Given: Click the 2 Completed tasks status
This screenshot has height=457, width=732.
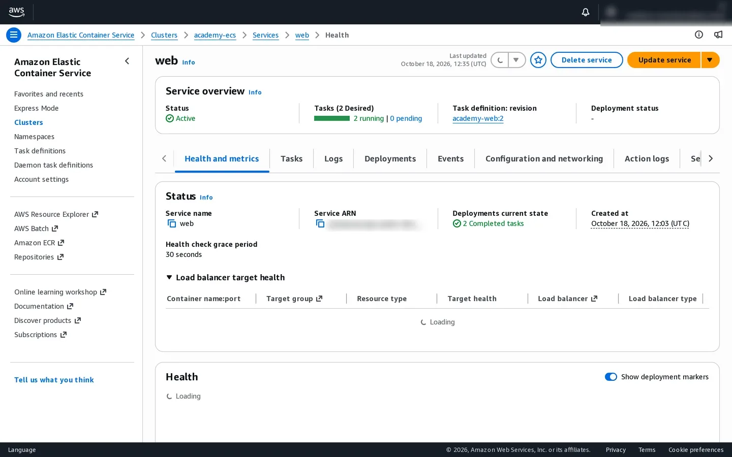Looking at the screenshot, I should pyautogui.click(x=489, y=223).
